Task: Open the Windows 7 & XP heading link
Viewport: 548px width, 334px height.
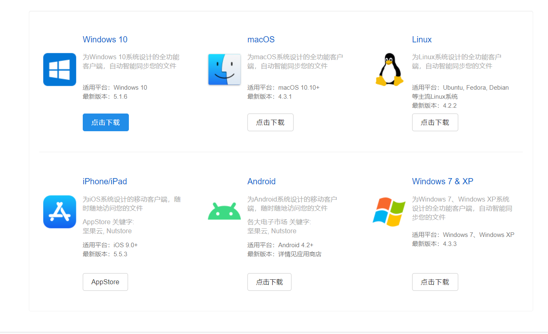Action: click(442, 181)
